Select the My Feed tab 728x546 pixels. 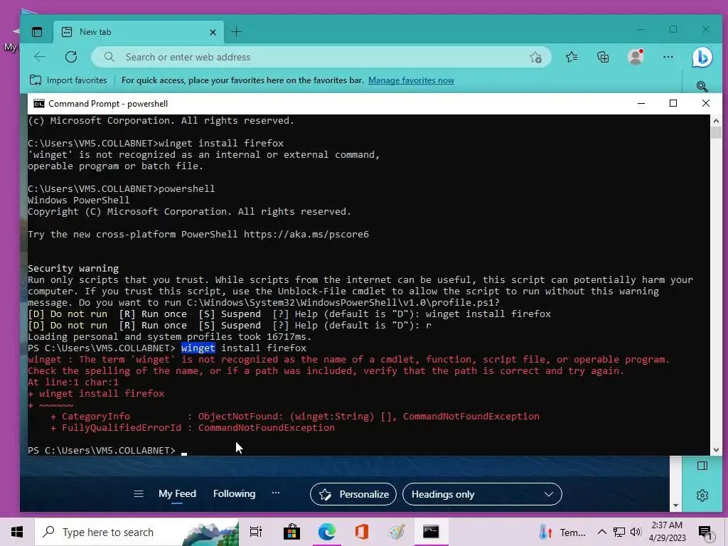[x=177, y=493]
